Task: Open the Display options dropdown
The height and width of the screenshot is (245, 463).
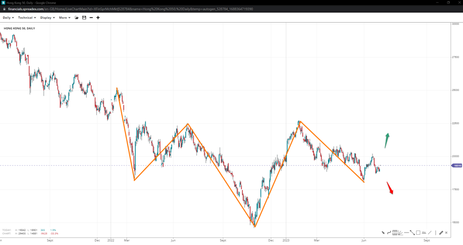Action: 47,18
